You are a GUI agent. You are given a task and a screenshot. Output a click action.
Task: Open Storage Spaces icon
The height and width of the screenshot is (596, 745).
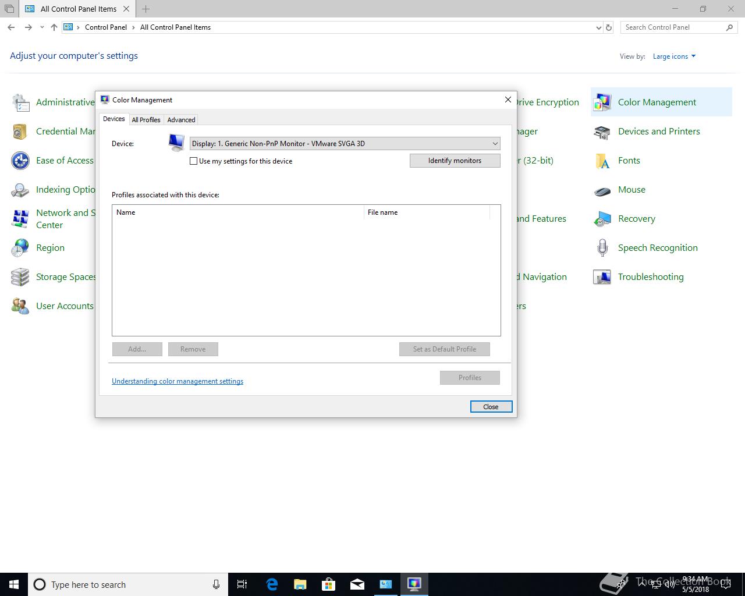20,277
